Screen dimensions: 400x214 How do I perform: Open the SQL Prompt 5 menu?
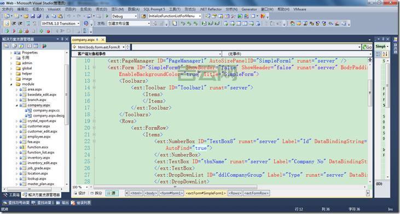[x=154, y=9]
